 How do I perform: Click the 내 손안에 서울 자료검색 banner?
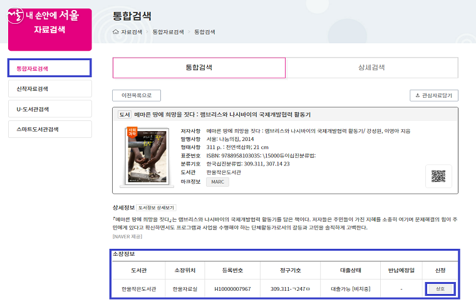49,29
